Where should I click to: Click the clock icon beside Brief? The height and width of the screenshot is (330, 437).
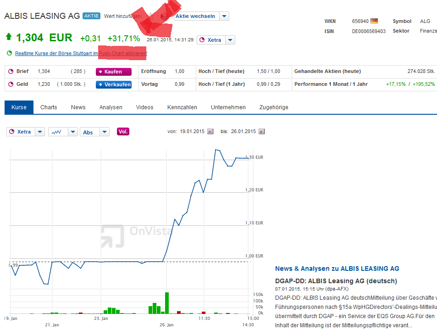(x=11, y=71)
